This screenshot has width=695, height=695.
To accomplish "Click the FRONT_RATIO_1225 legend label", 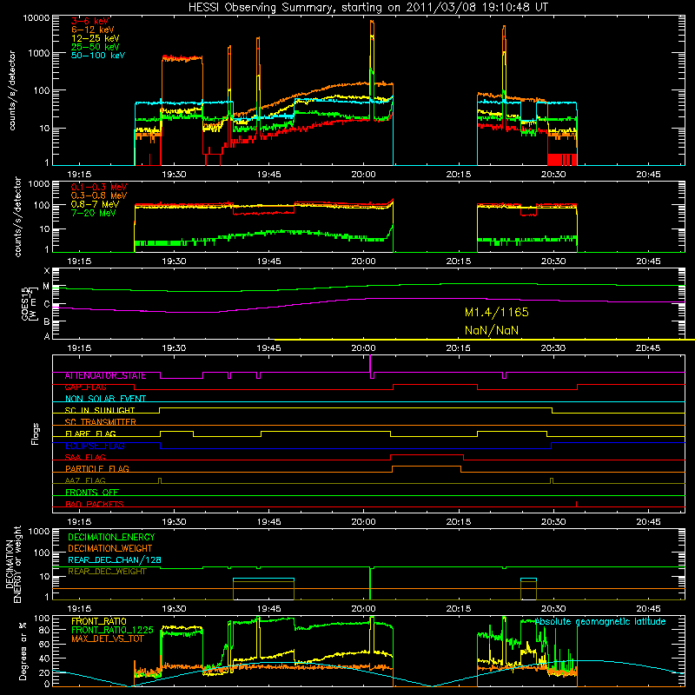I will [x=112, y=630].
